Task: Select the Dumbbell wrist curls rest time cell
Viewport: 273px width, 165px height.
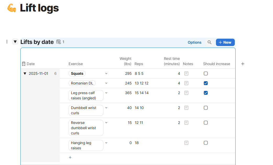Action: click(179, 108)
